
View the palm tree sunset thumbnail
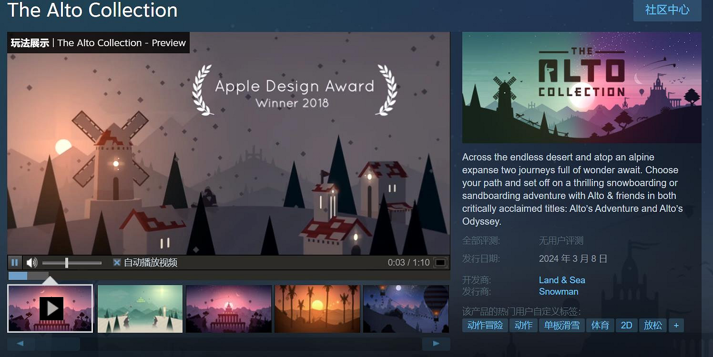tap(317, 308)
